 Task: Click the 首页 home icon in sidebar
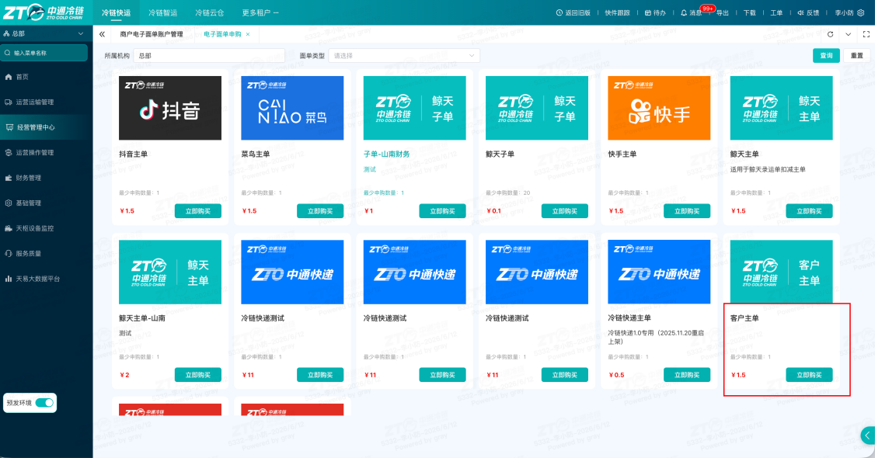9,77
